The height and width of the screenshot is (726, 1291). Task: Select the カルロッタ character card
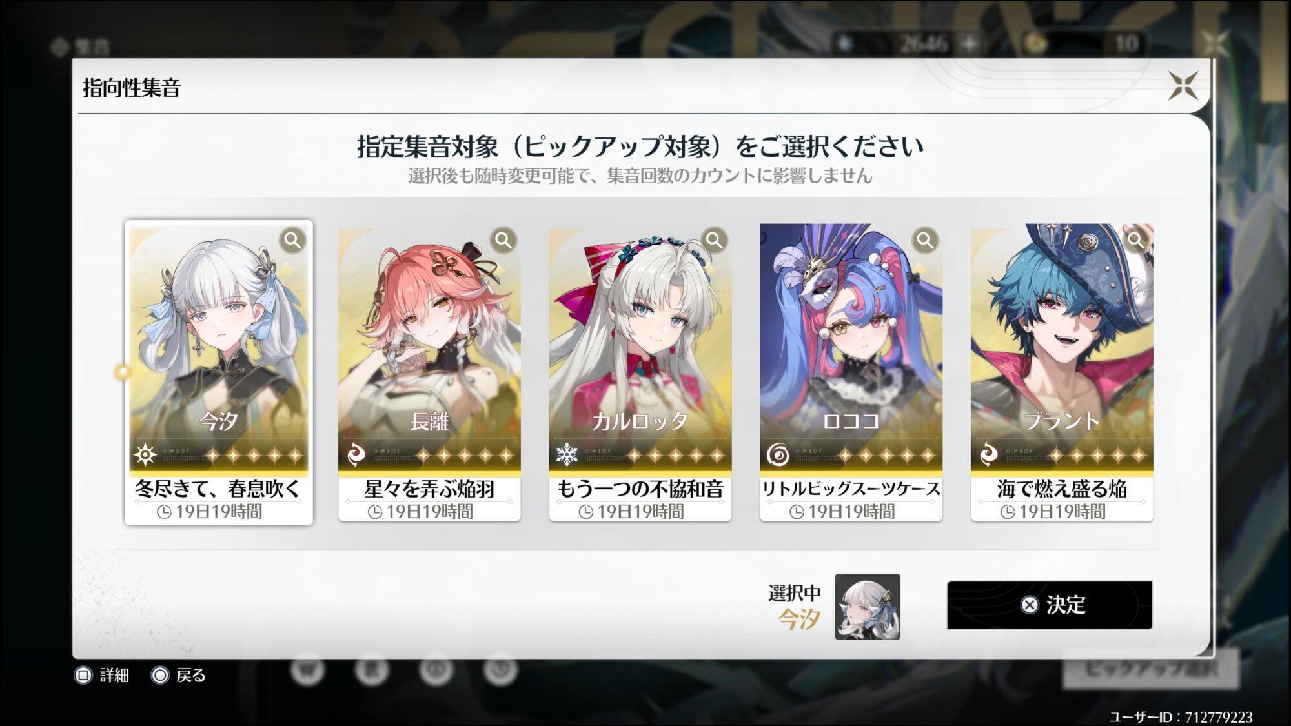pyautogui.click(x=640, y=372)
